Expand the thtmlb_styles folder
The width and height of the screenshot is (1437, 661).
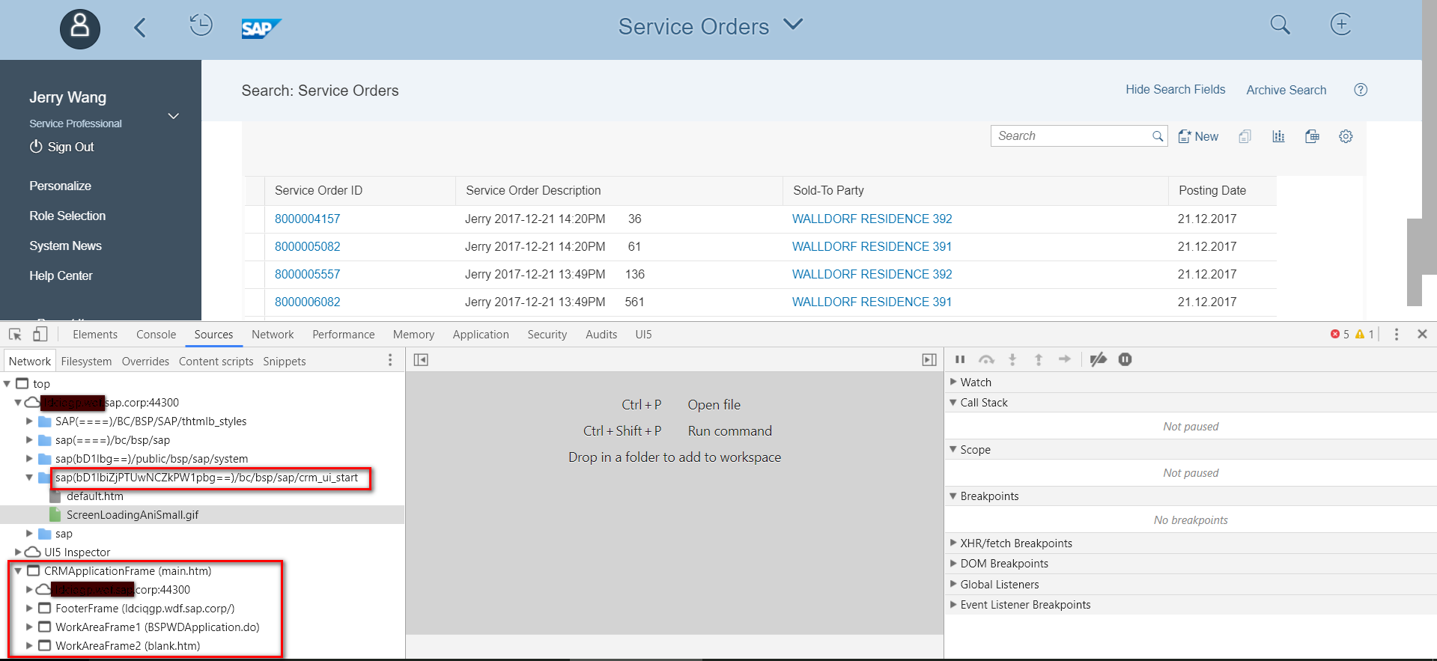click(29, 421)
